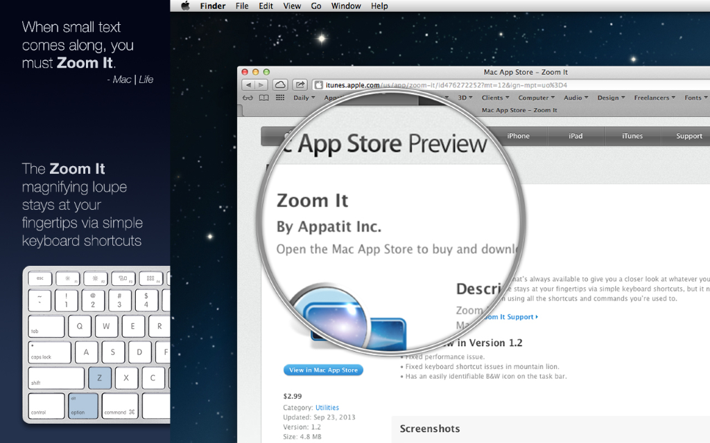Viewport: 710px width, 443px height.
Task: Follow the Zoom It Support link
Action: 510,317
